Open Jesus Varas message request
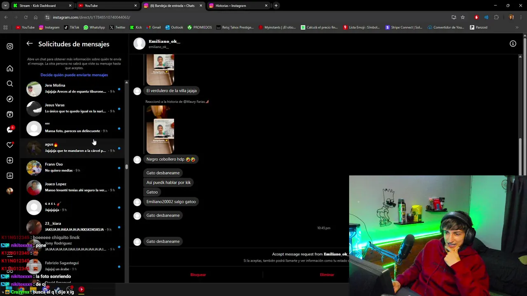This screenshot has width=527, height=296. click(73, 108)
